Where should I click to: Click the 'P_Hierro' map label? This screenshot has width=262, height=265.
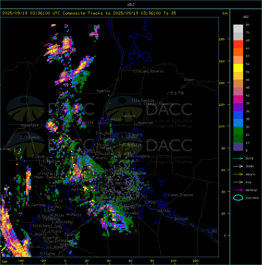[x=100, y=158]
